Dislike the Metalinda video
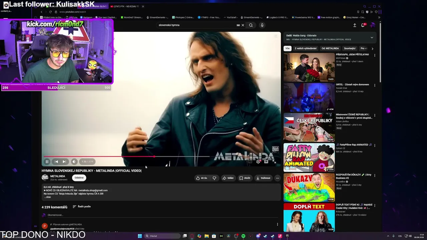The height and width of the screenshot is (240, 427). pos(214,178)
